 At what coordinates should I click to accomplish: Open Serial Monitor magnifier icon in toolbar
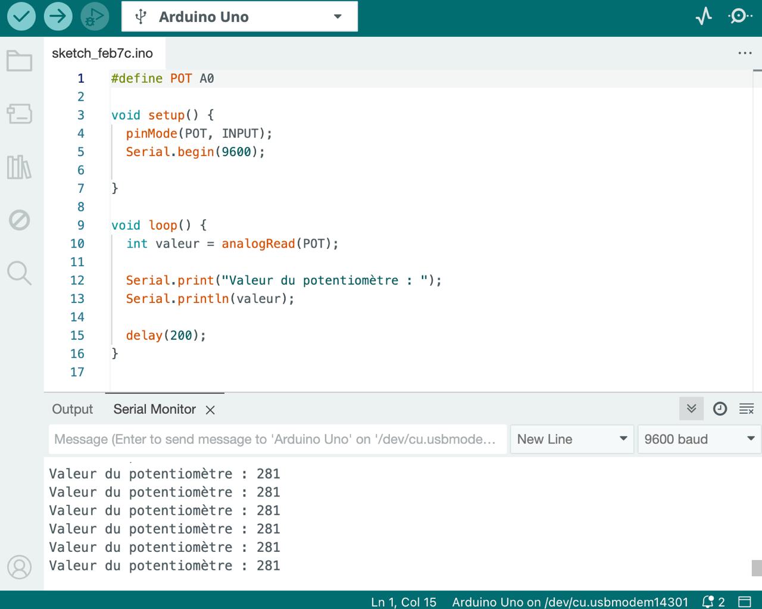(x=740, y=16)
